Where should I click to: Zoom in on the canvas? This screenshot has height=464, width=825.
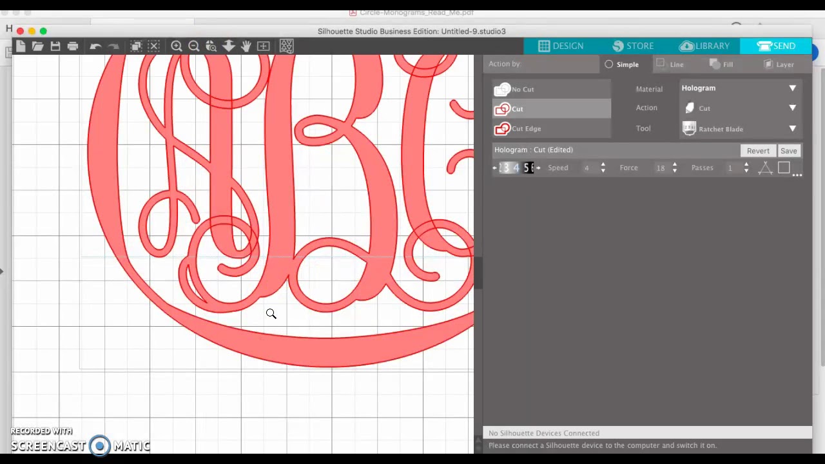tap(176, 46)
